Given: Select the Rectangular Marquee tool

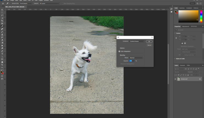Looking at the screenshot, I should click(2, 13).
